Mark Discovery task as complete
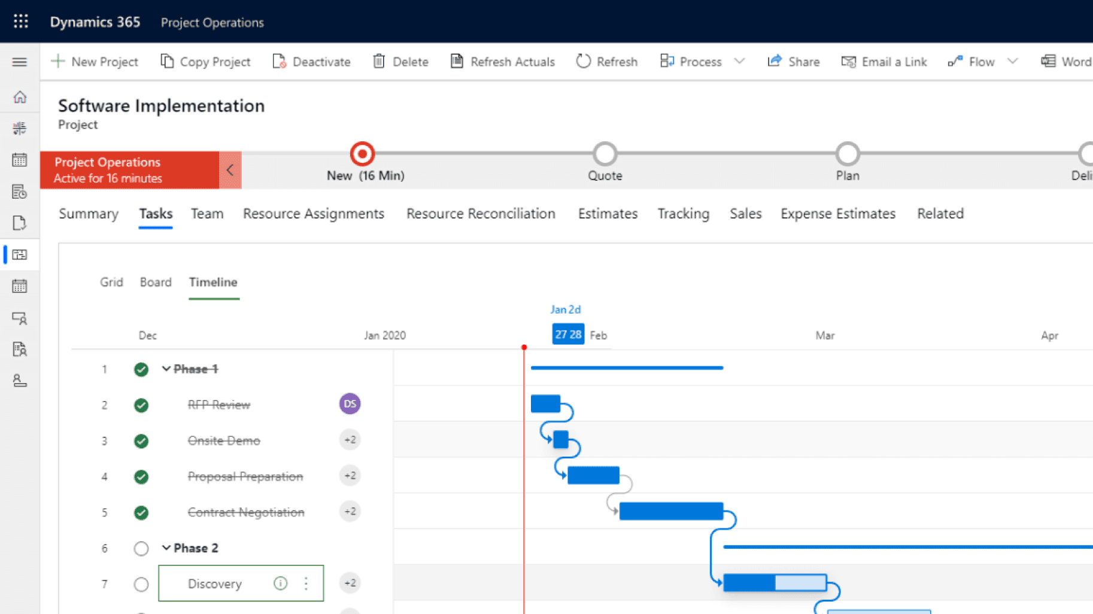 (x=141, y=584)
